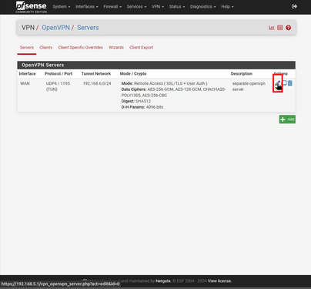This screenshot has width=311, height=289.
Task: Expand the Firewall menu
Action: point(112,7)
